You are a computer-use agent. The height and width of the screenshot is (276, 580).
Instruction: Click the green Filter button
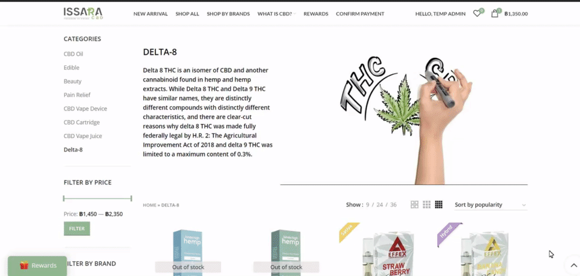[x=77, y=228]
